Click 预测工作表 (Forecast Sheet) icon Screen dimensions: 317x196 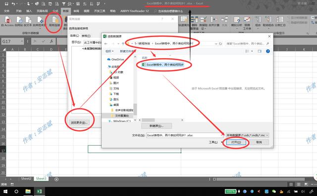(x=247, y=23)
